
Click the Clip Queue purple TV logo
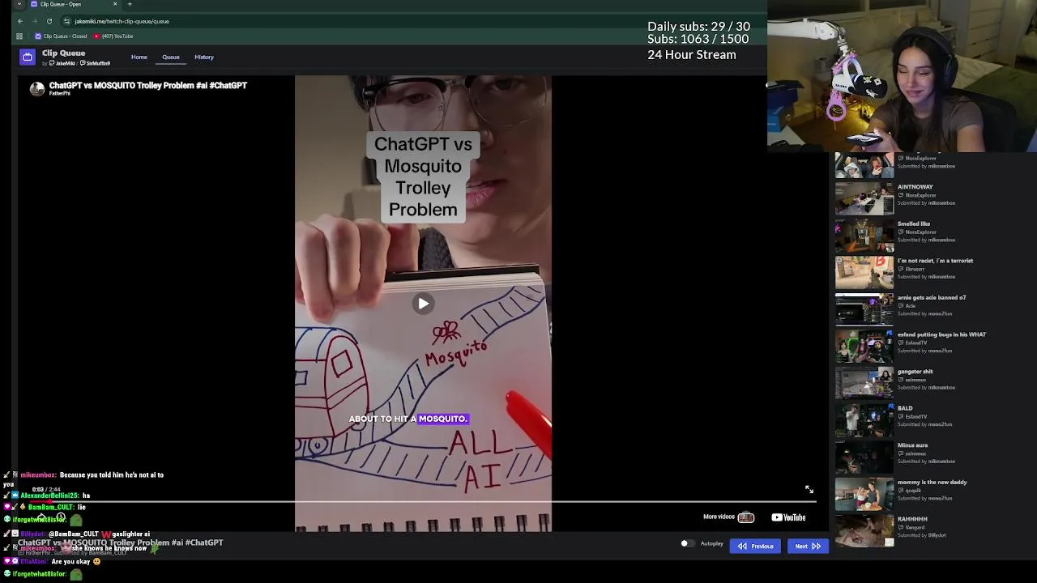pyautogui.click(x=28, y=57)
